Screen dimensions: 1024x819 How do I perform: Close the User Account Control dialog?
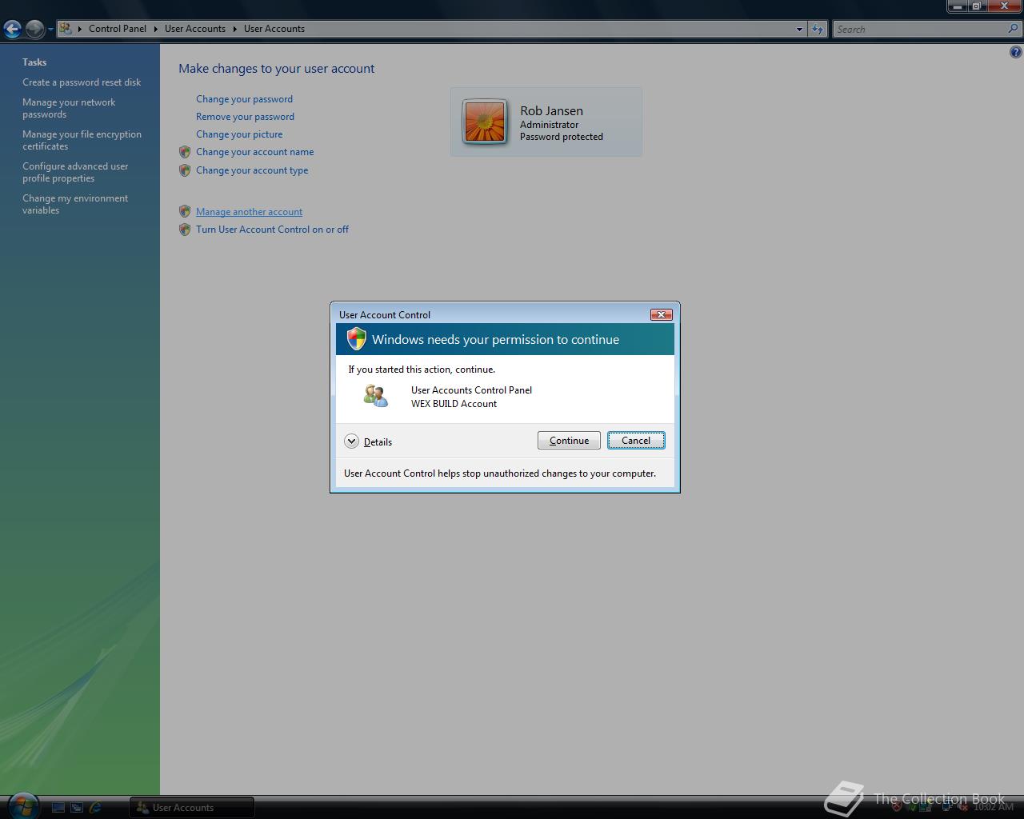coord(661,314)
